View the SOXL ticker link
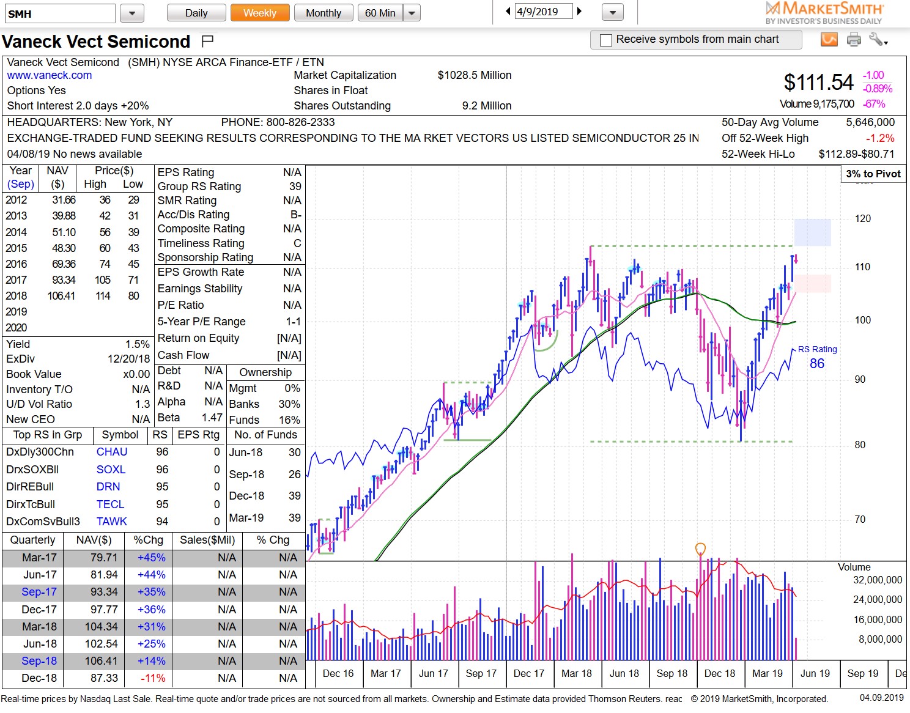Image resolution: width=910 pixels, height=713 pixels. (x=111, y=469)
